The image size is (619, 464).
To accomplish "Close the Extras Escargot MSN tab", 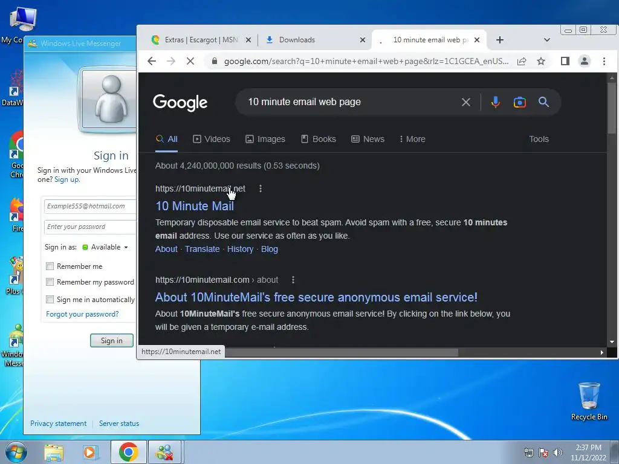I will pyautogui.click(x=248, y=40).
